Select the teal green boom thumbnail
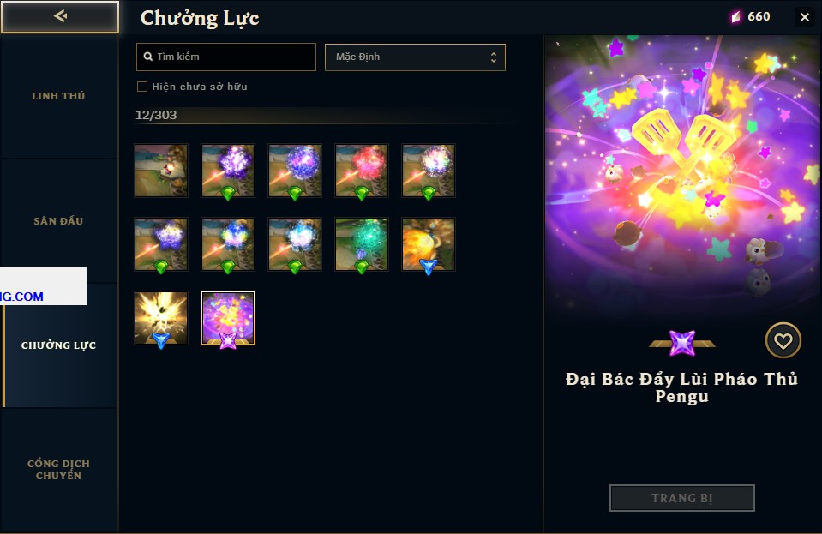The image size is (822, 534). point(362,245)
